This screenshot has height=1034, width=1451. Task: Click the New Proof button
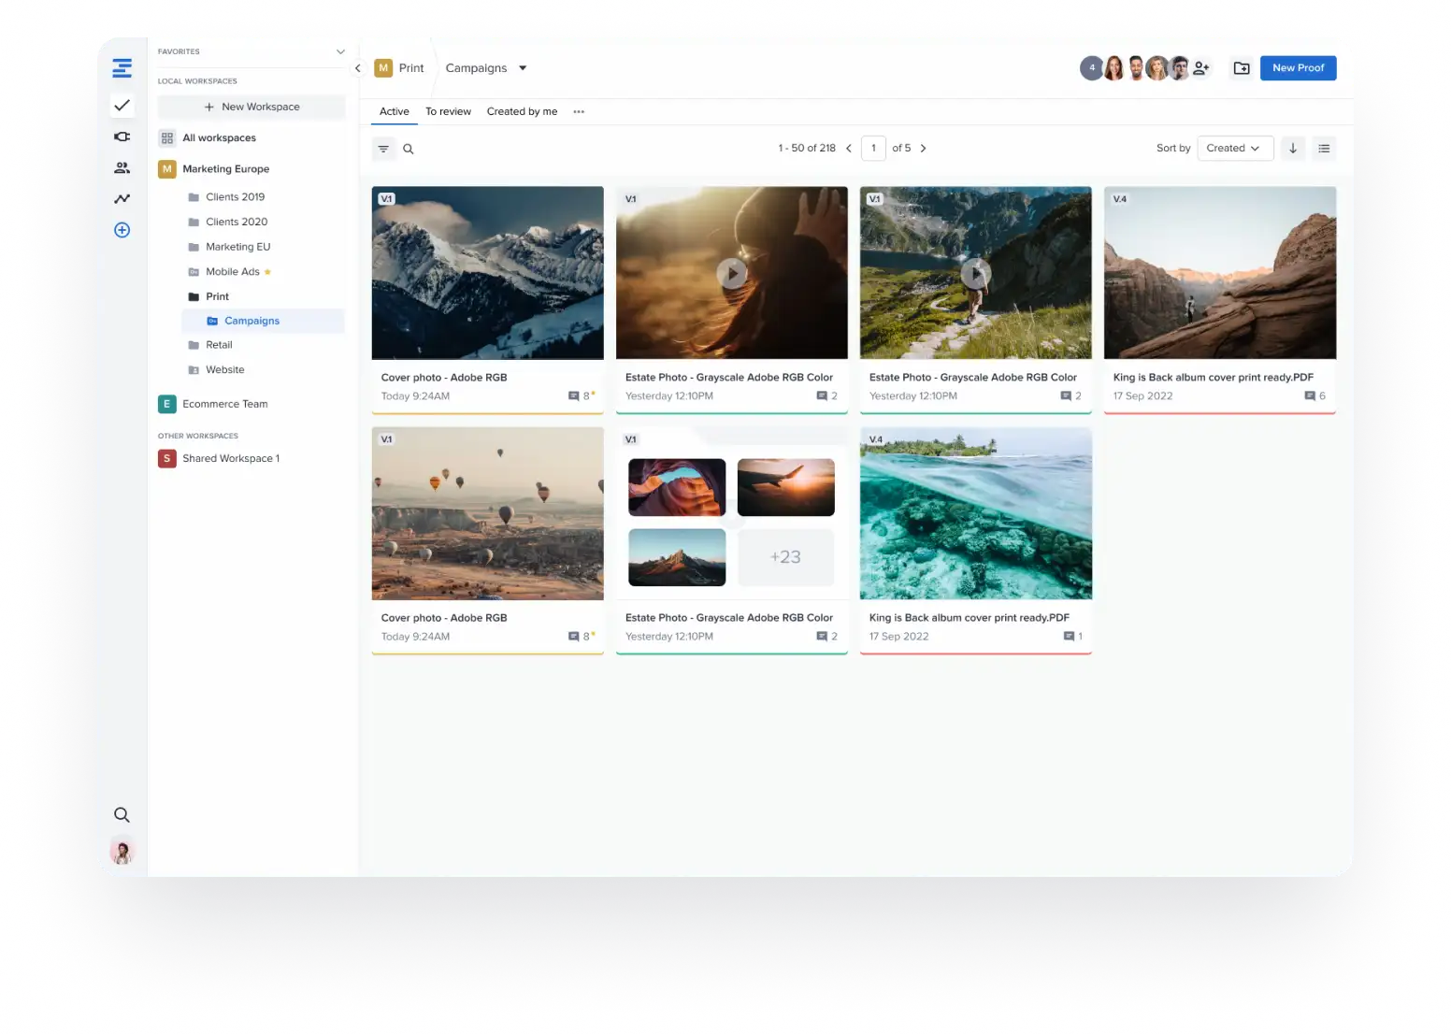(x=1298, y=68)
